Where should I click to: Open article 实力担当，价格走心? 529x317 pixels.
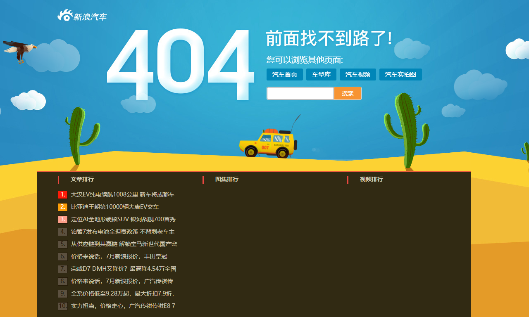[123, 306]
